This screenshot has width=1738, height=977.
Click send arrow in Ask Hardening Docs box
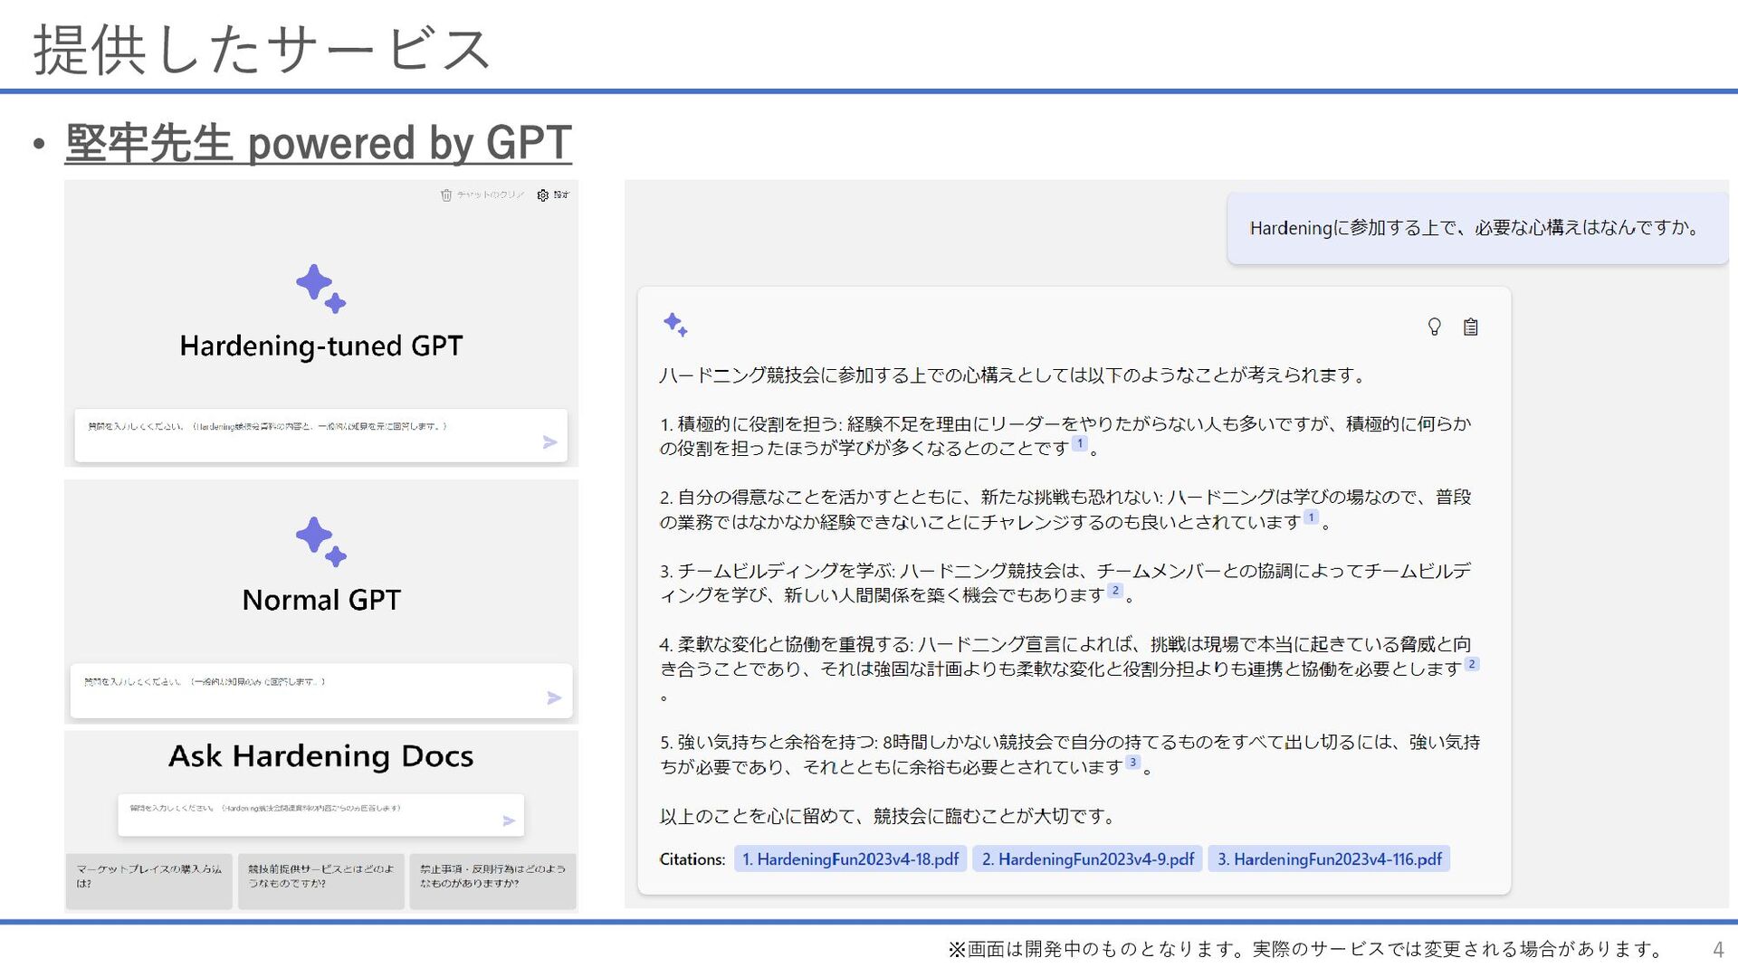[x=509, y=820]
